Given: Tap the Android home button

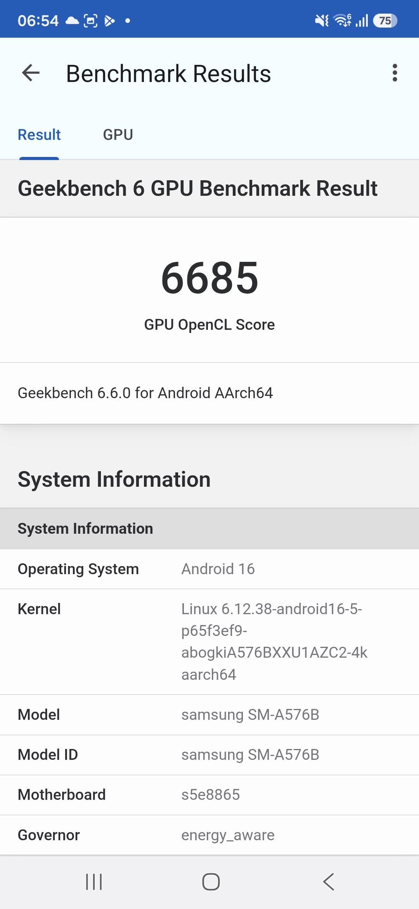Looking at the screenshot, I should (211, 882).
